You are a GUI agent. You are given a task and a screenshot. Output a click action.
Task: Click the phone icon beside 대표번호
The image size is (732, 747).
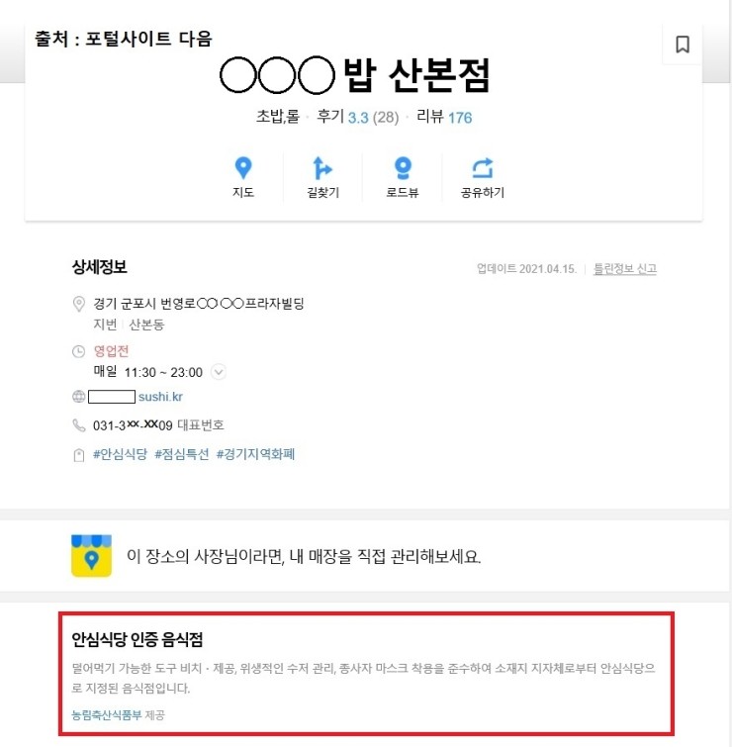pyautogui.click(x=78, y=425)
